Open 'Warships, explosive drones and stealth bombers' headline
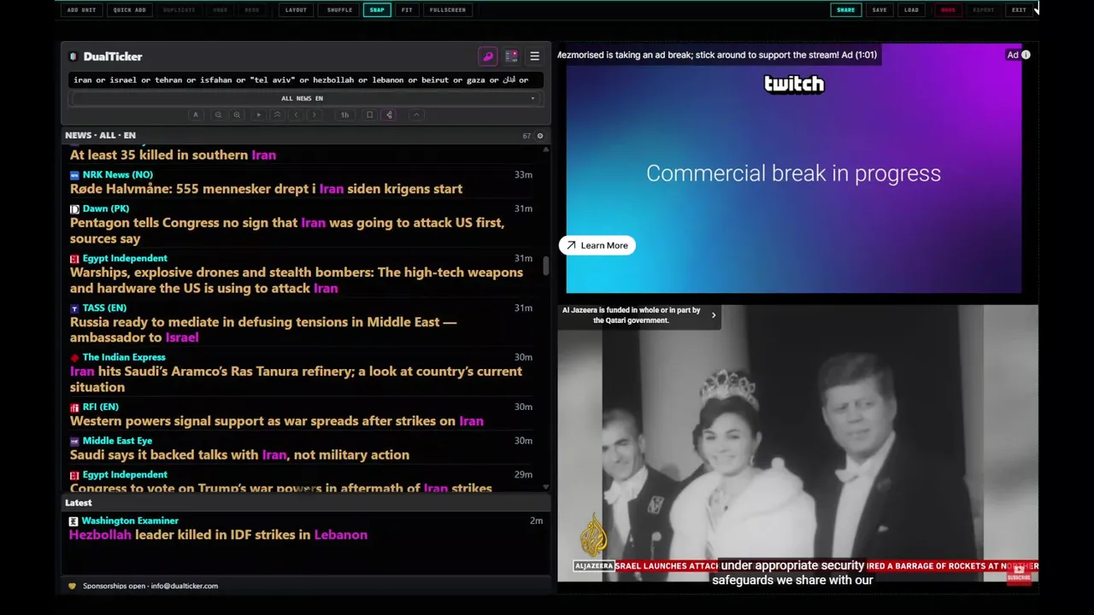The height and width of the screenshot is (615, 1094). pyautogui.click(x=296, y=280)
